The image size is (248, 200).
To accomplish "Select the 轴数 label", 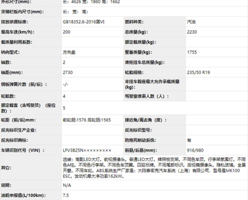I will click(6, 62).
